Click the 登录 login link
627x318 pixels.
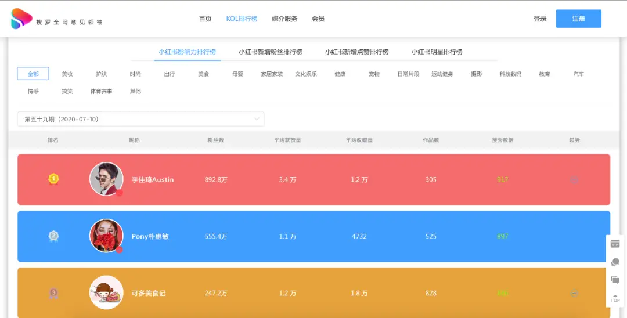(x=540, y=19)
